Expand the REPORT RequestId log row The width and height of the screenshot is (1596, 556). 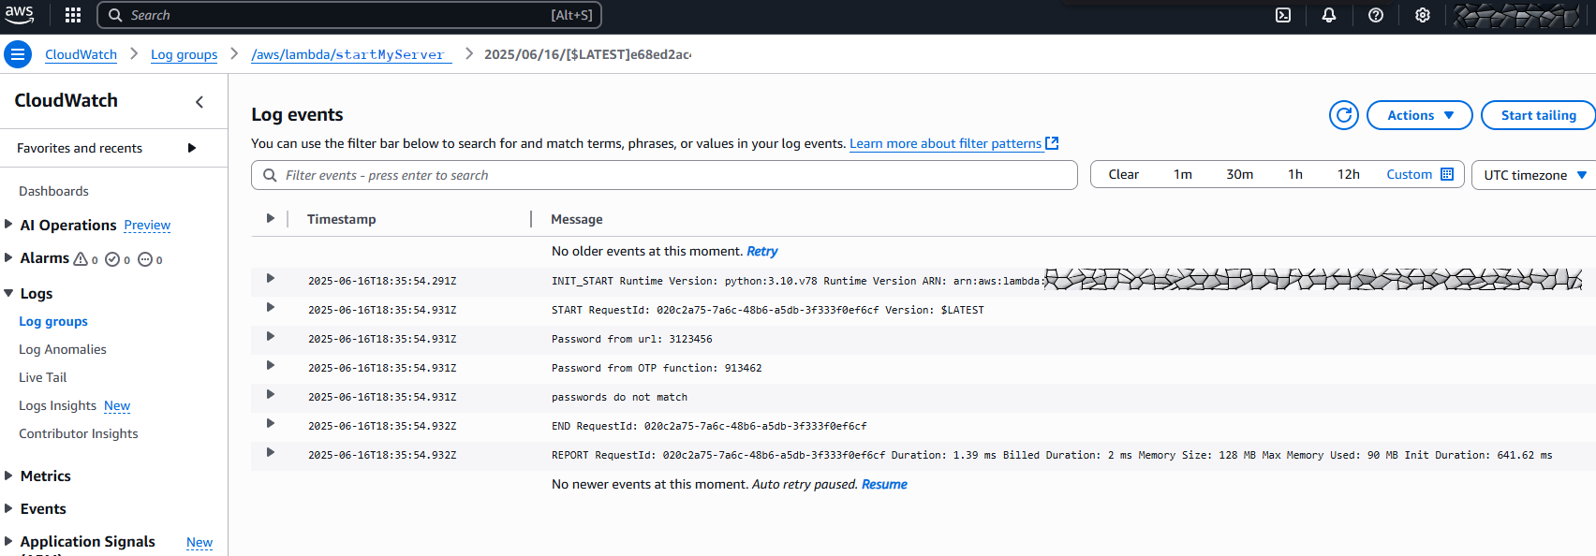point(270,452)
